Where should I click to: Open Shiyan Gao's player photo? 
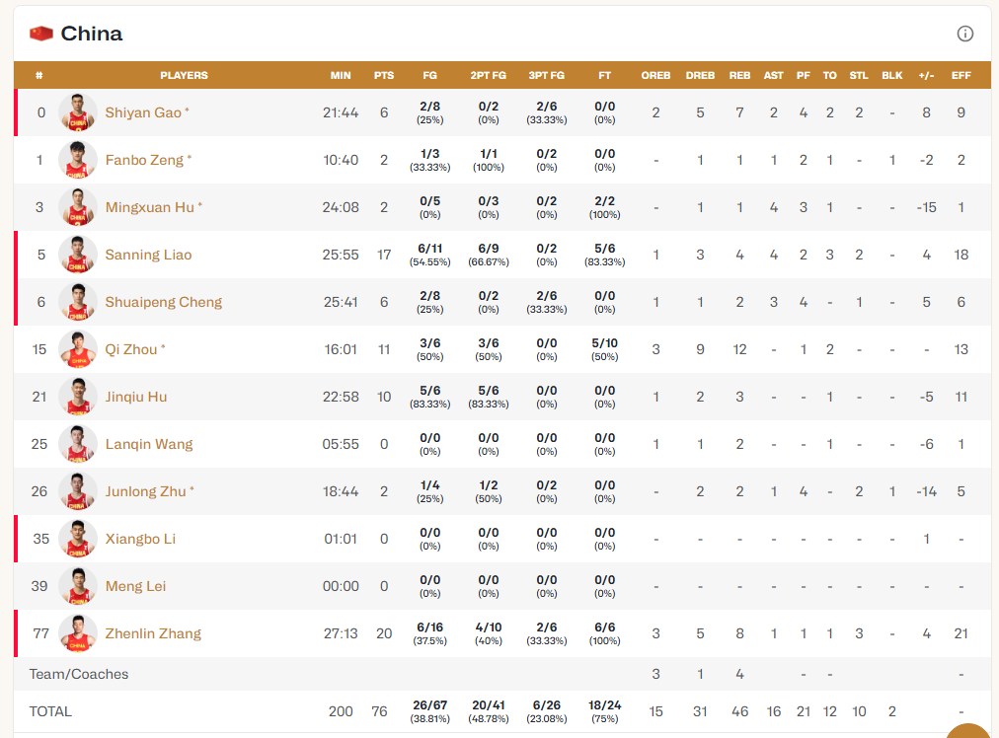[78, 112]
